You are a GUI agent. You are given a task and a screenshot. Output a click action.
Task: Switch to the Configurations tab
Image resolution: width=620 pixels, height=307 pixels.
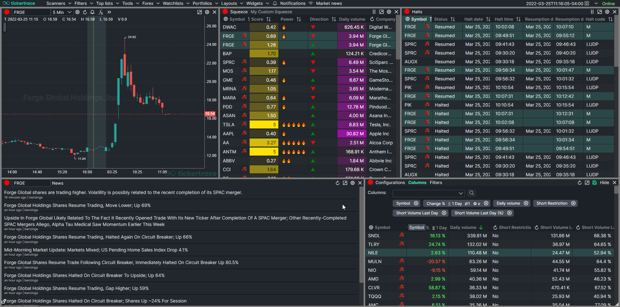390,183
